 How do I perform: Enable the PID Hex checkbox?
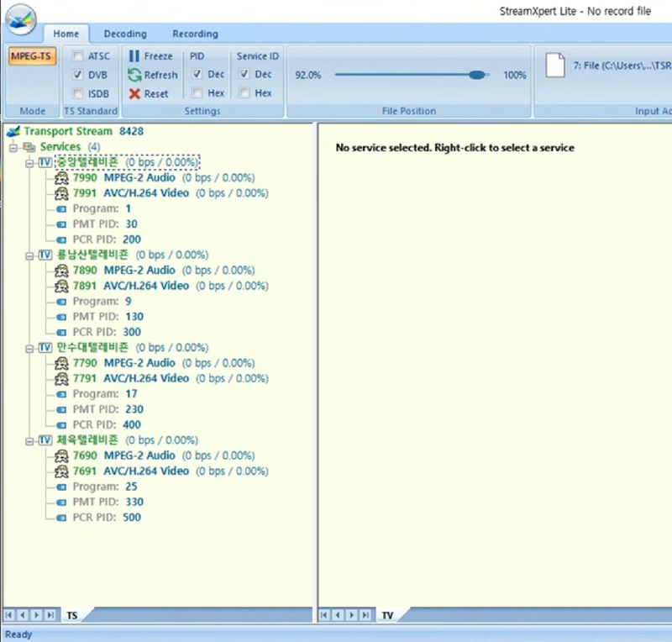[x=197, y=94]
